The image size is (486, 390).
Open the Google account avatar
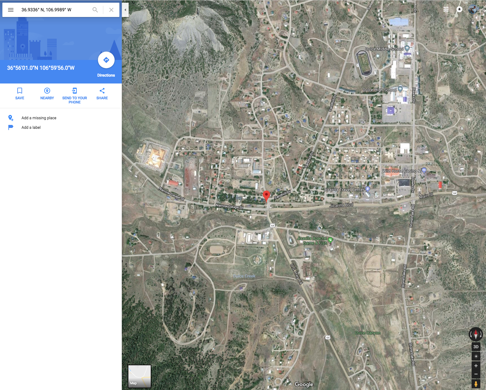(473, 9)
